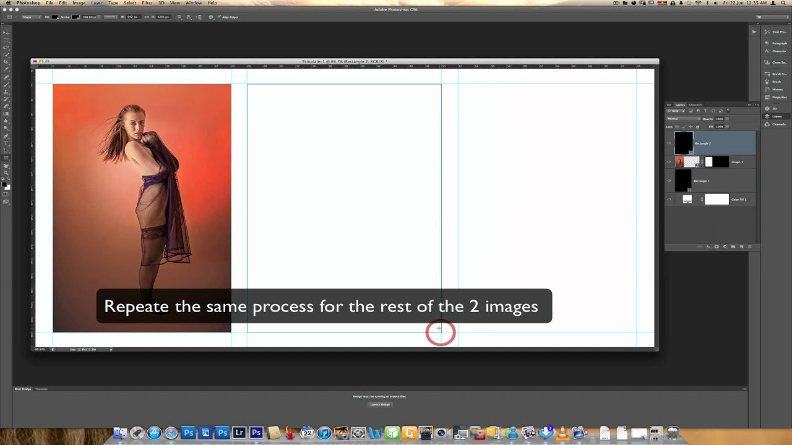This screenshot has width=792, height=445.
Task: Toggle lock position in Layers panel
Action: 691,127
